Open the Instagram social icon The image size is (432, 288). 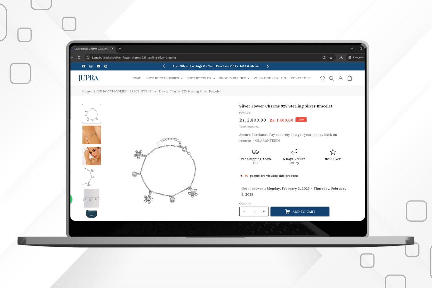[91, 66]
